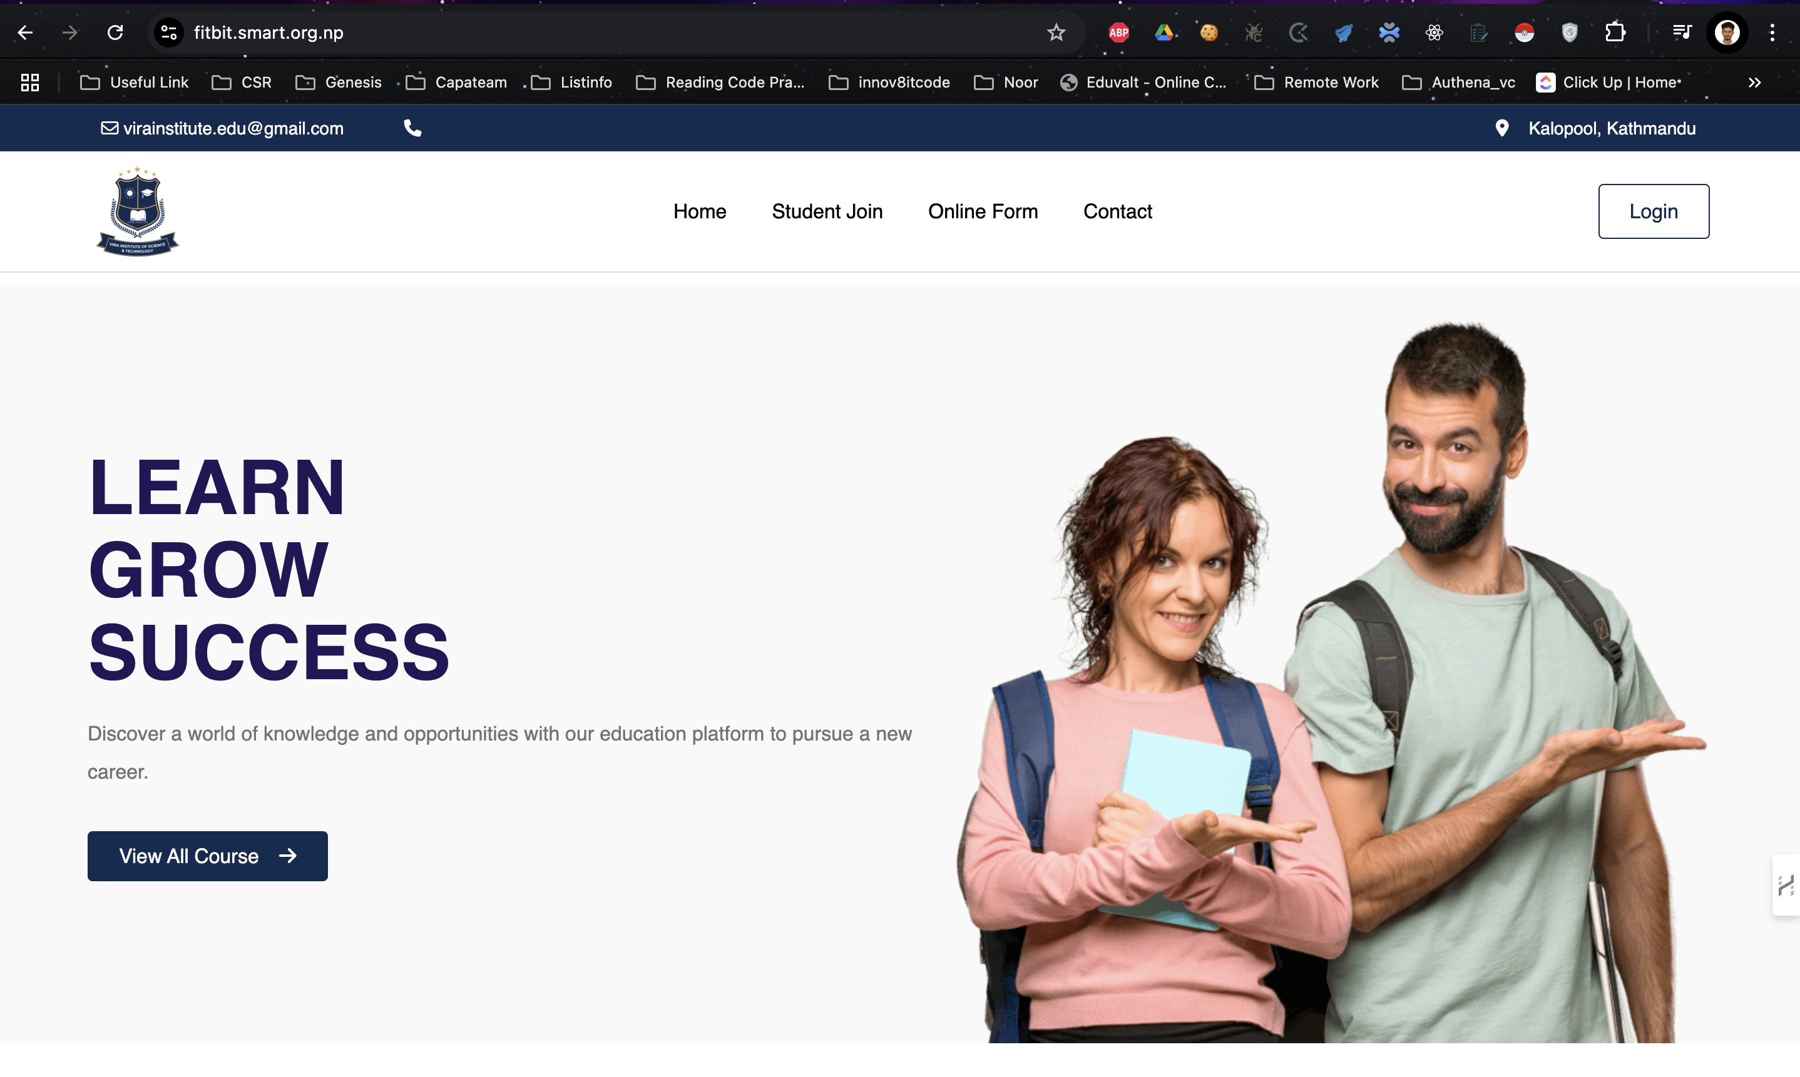Open Chrome three-dot menu
Image resolution: width=1800 pixels, height=1077 pixels.
[x=1772, y=32]
